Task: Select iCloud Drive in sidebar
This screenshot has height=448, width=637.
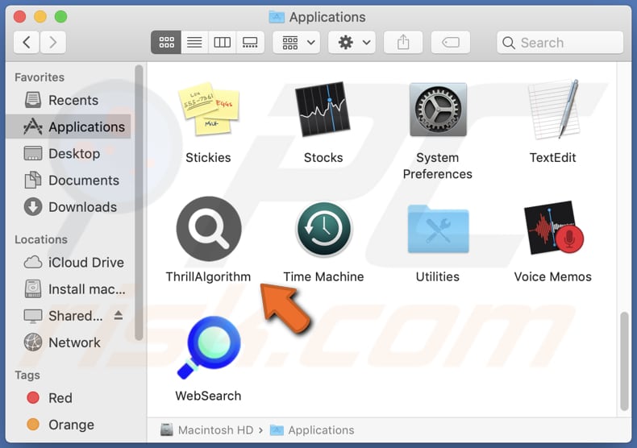Action: (85, 262)
